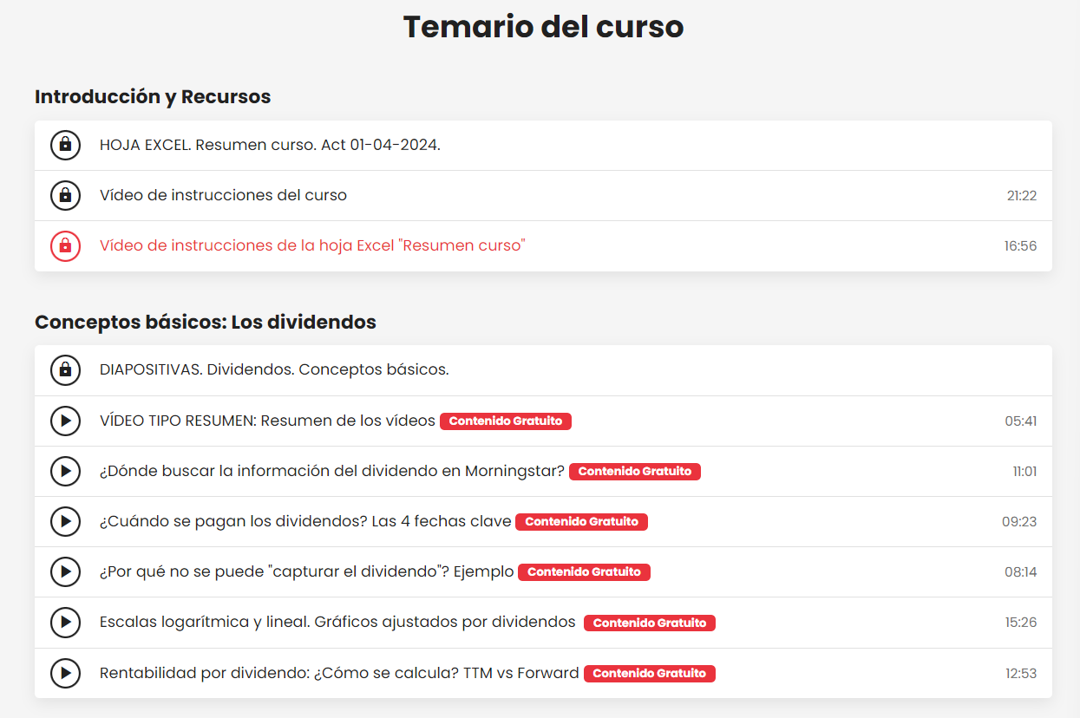Play the Rentabilidad por dividendo video
Viewport: 1080px width, 718px height.
pos(65,673)
